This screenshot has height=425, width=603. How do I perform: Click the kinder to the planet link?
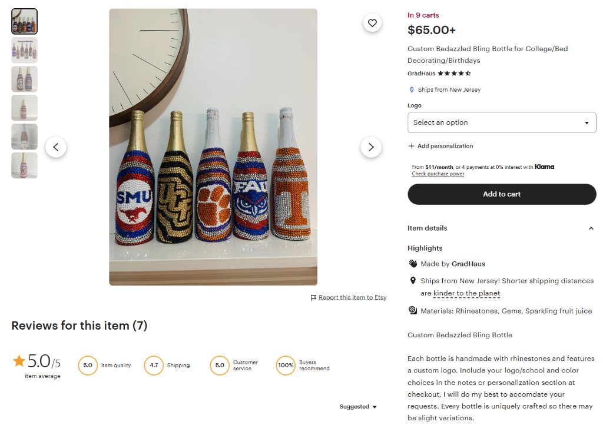[466, 293]
